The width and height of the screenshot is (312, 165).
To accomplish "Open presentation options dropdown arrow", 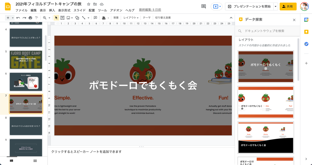I will 275,6.
